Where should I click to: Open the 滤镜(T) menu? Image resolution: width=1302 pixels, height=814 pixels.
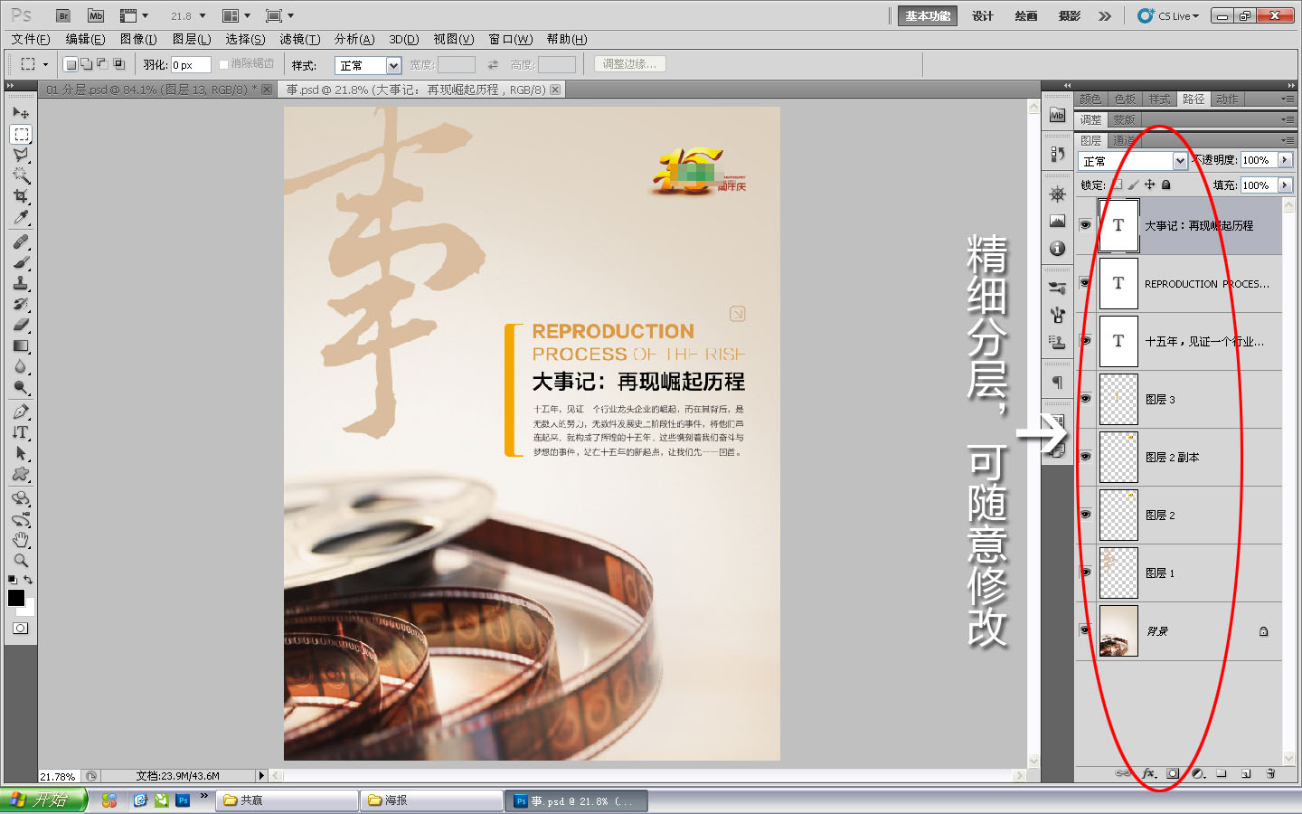click(299, 39)
